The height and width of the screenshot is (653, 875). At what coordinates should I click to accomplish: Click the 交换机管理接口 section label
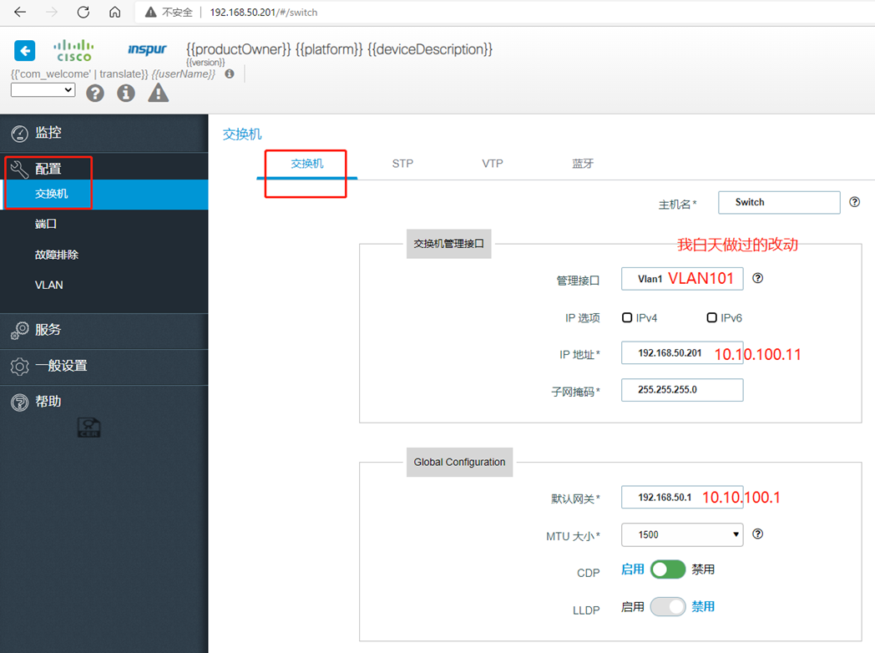[448, 244]
